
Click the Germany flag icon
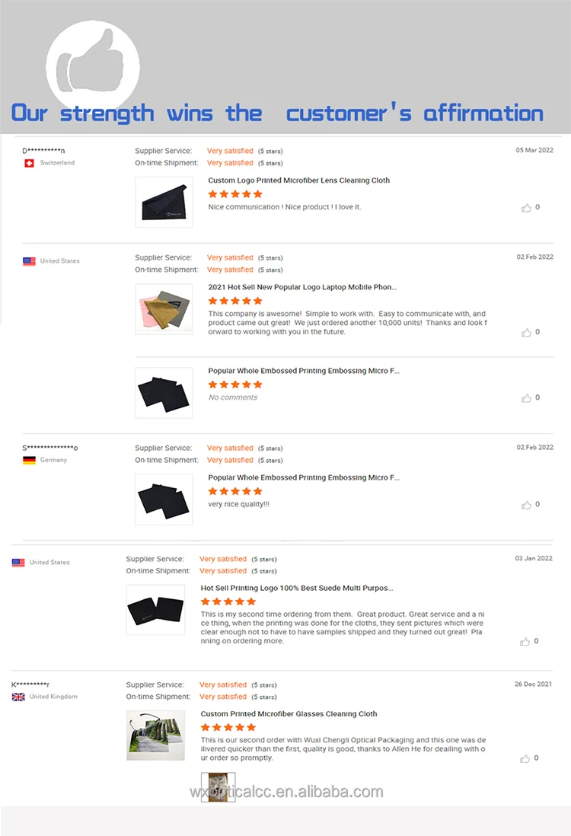[30, 460]
